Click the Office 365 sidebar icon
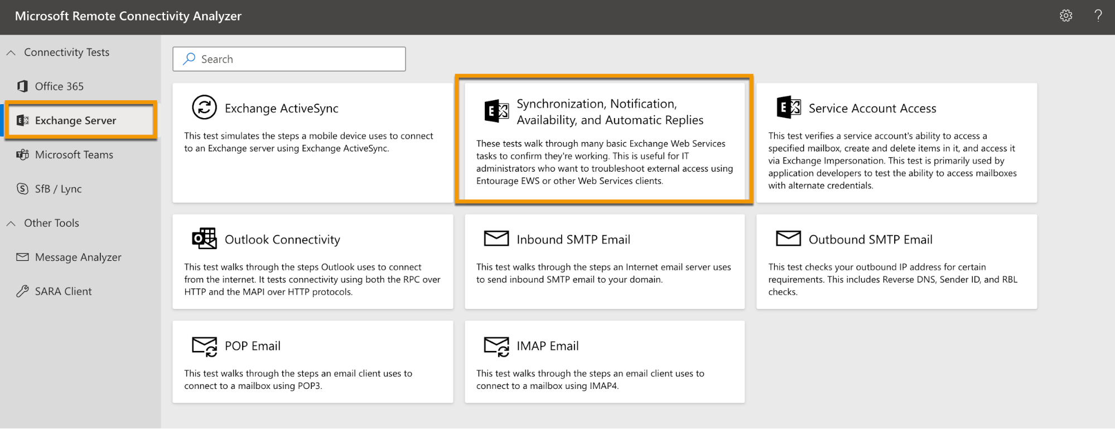 [22, 86]
